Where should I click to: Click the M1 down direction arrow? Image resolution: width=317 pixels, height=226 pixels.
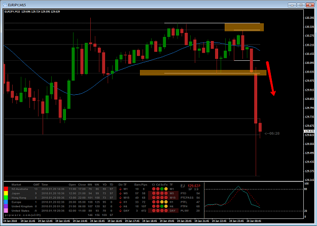121,189
